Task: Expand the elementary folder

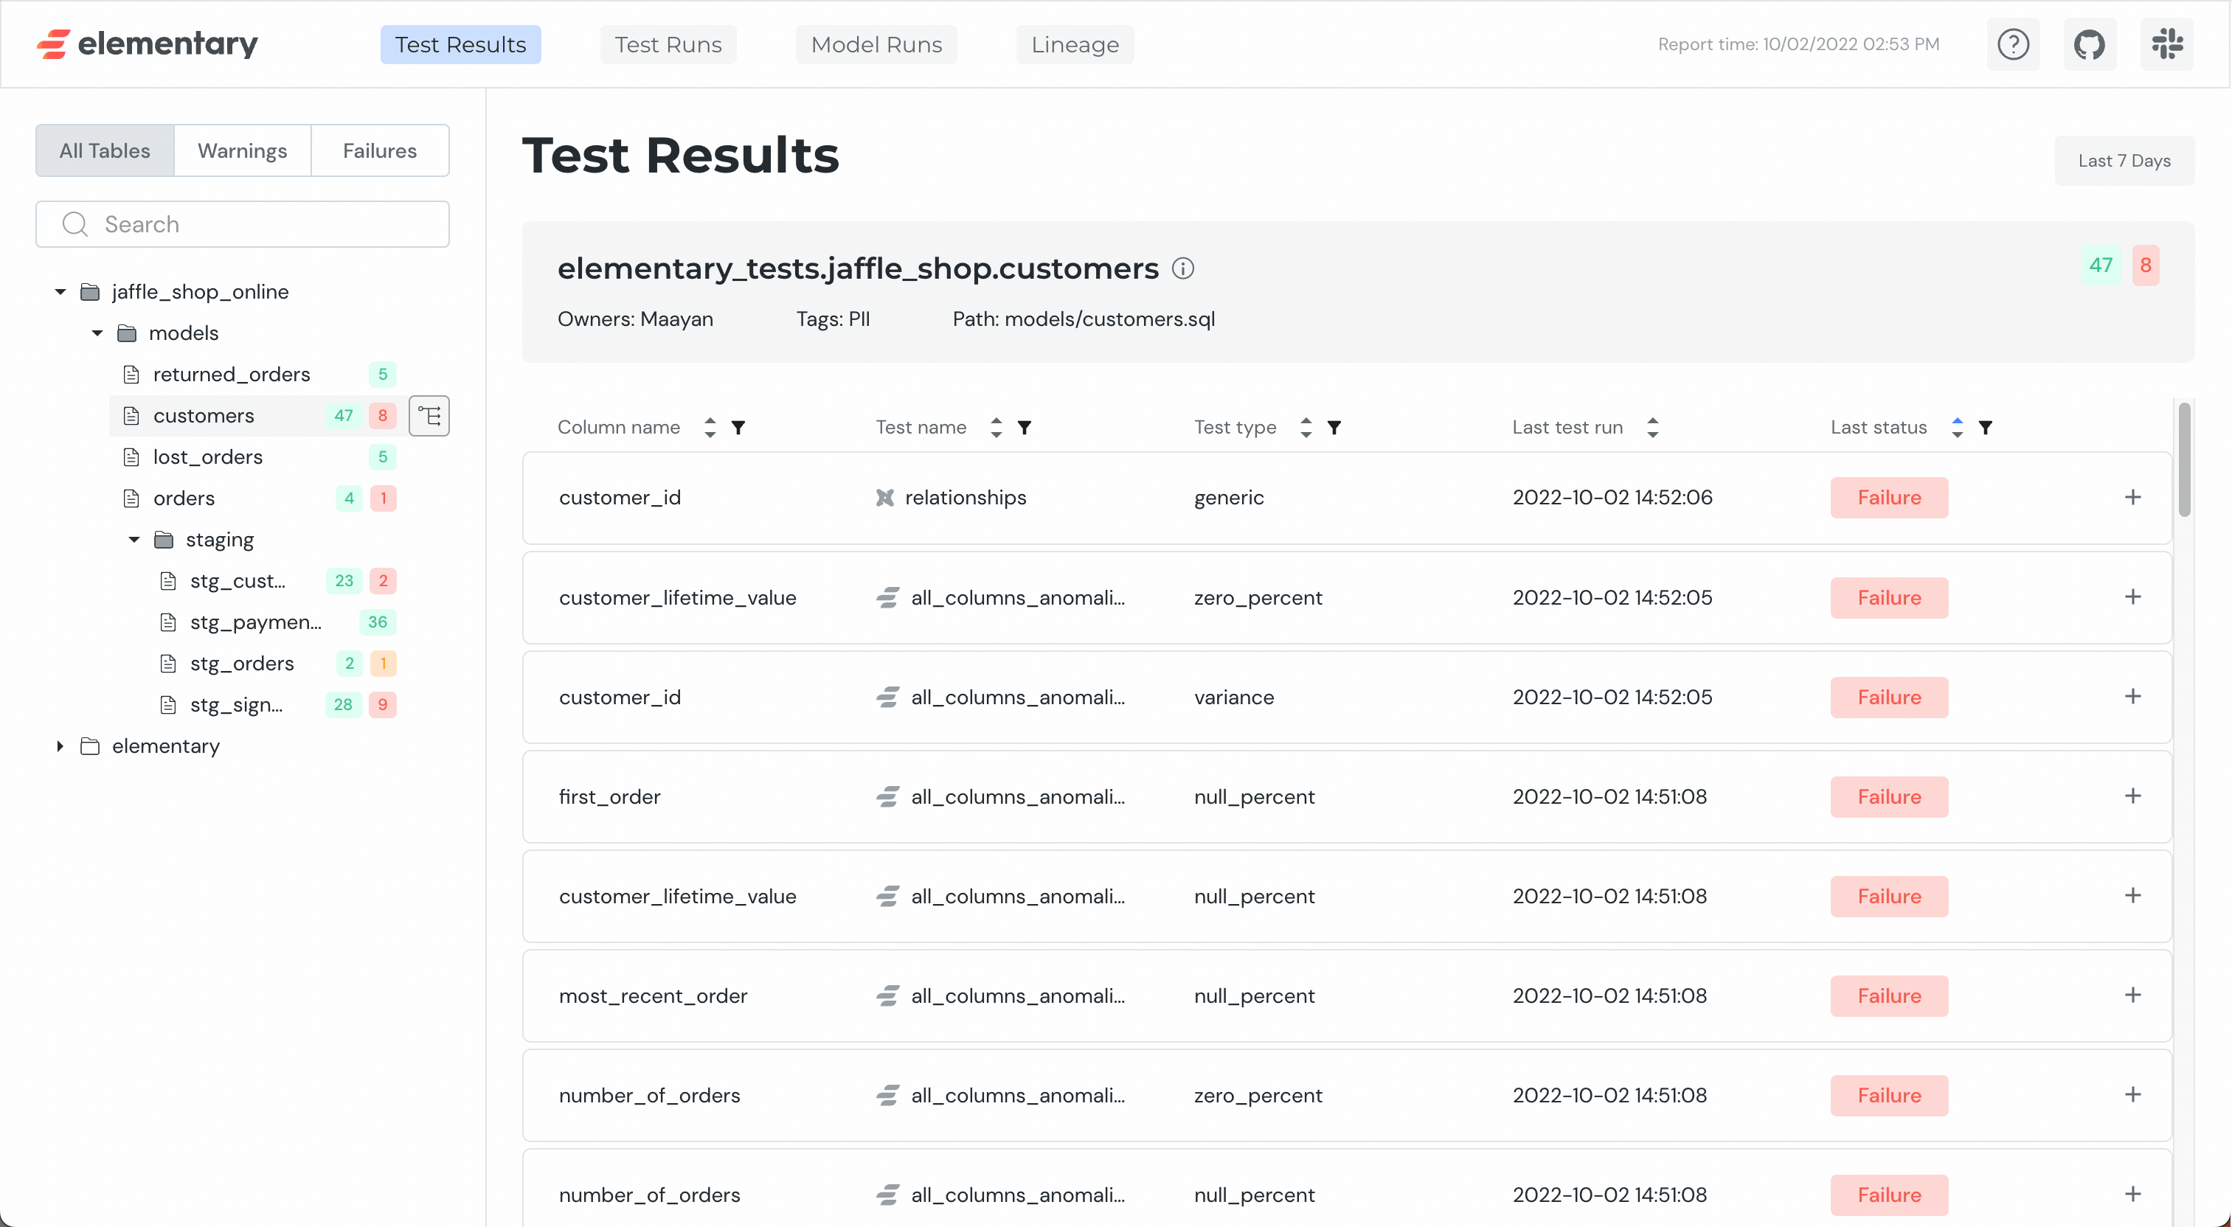Action: [60, 746]
